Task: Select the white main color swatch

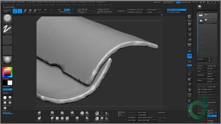Action: (x=10, y=83)
